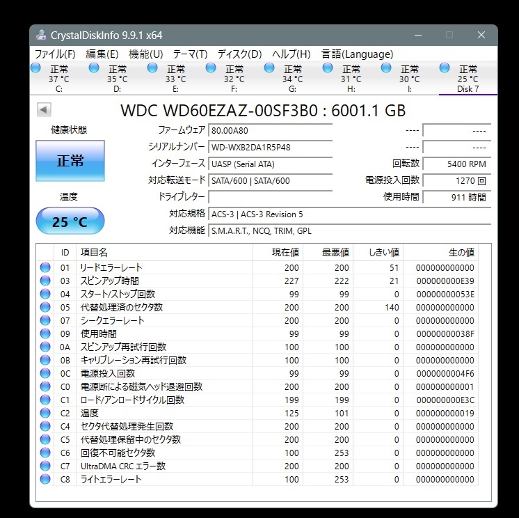Click status orb of attribute C5 代替処理保留中のセクタ数

coord(45,439)
